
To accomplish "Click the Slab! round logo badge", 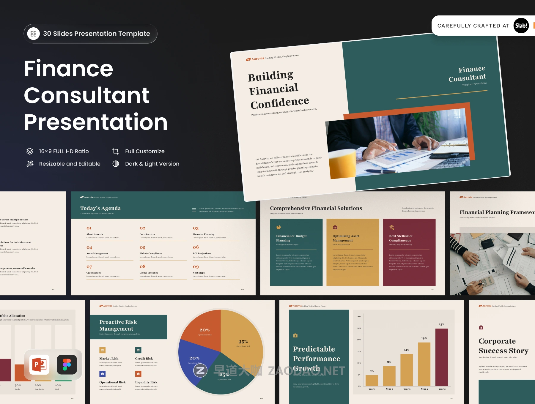I will coord(521,26).
